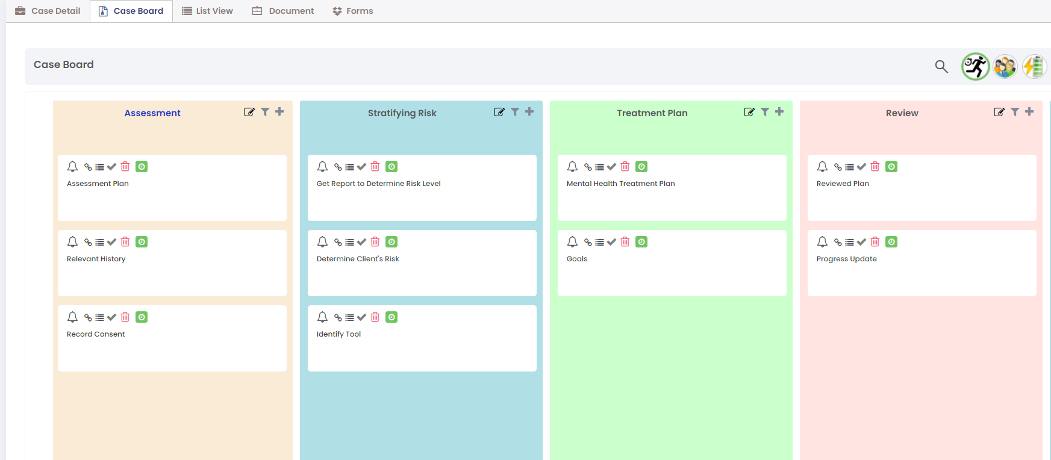The image size is (1051, 460).
Task: Filter the Stratifying Risk column
Action: [x=515, y=112]
